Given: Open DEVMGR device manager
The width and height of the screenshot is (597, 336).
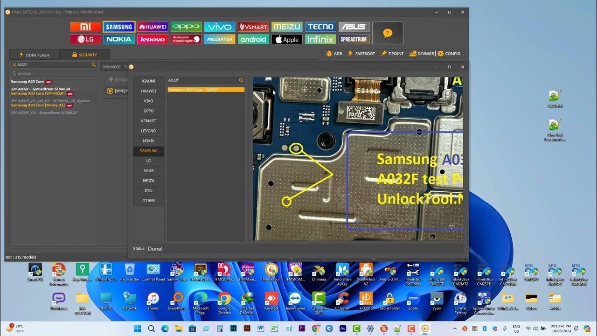Looking at the screenshot, I should point(422,54).
